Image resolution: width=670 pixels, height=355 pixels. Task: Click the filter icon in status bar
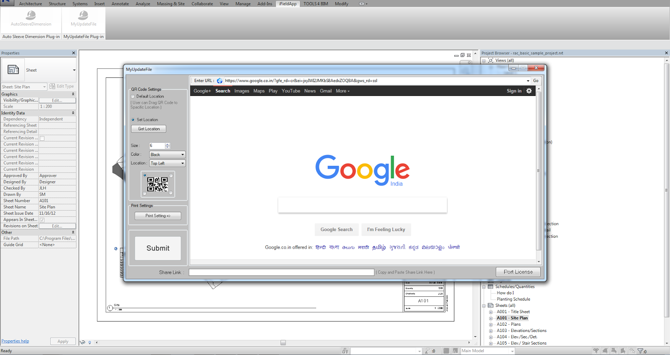pyautogui.click(x=640, y=351)
